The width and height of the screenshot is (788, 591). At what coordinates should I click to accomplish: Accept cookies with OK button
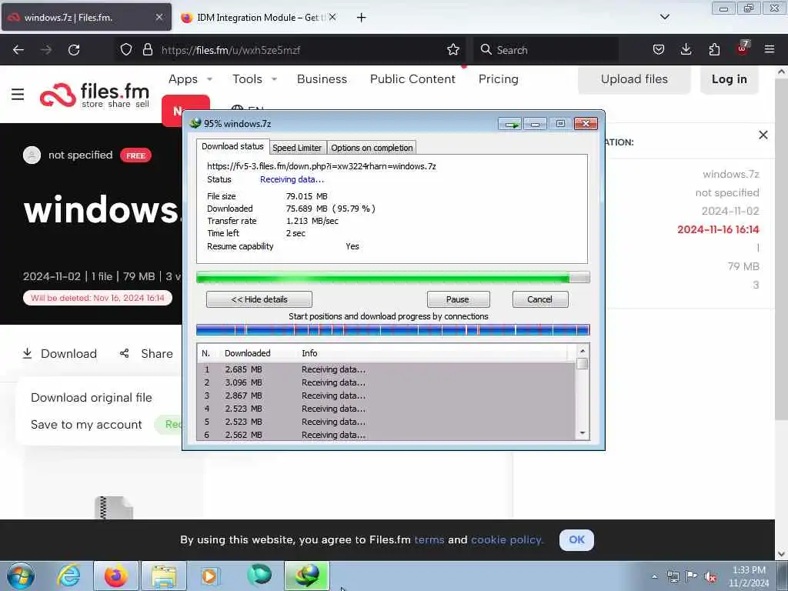point(576,539)
